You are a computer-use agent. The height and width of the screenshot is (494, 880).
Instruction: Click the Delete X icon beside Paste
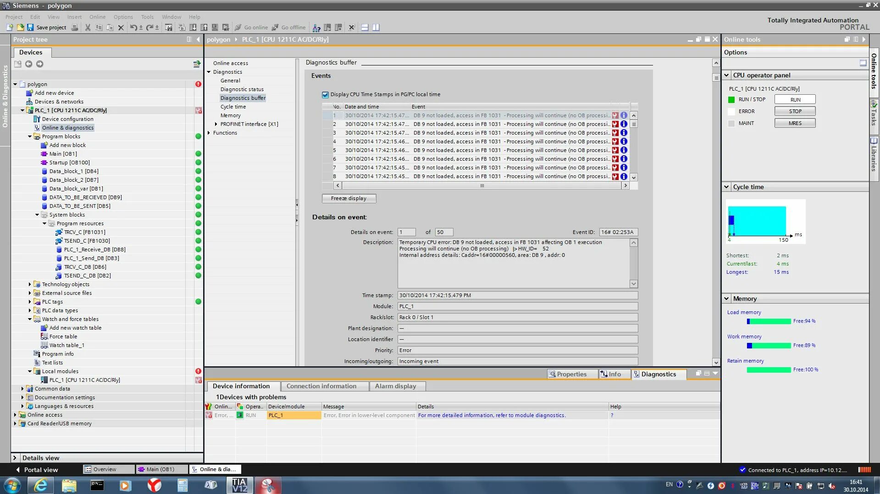[121, 27]
